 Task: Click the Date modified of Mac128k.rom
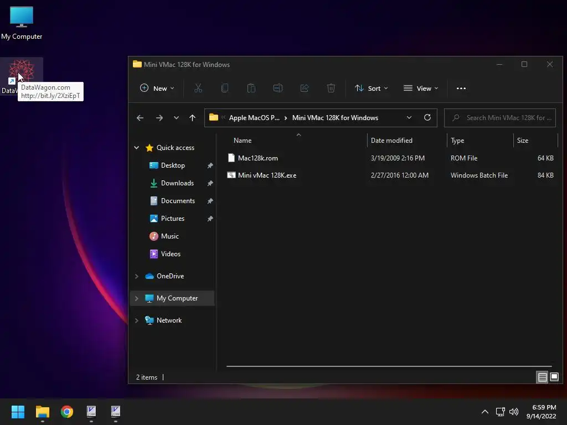398,158
